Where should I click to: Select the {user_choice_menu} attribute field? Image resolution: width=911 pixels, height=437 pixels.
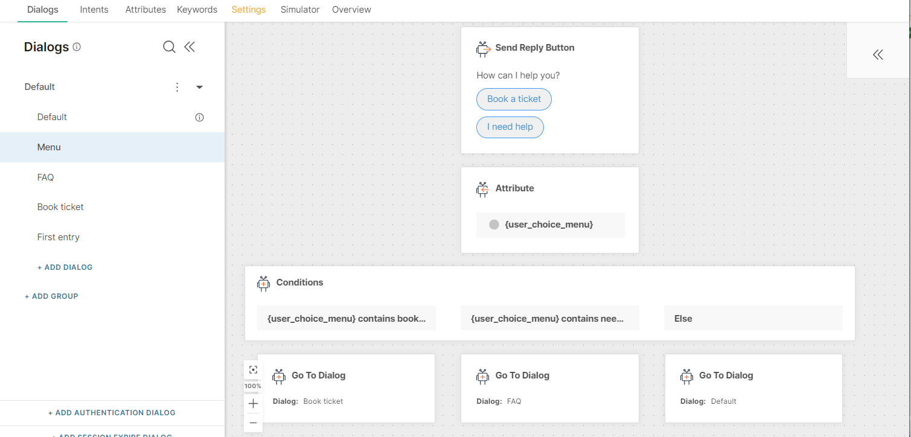[x=550, y=225]
